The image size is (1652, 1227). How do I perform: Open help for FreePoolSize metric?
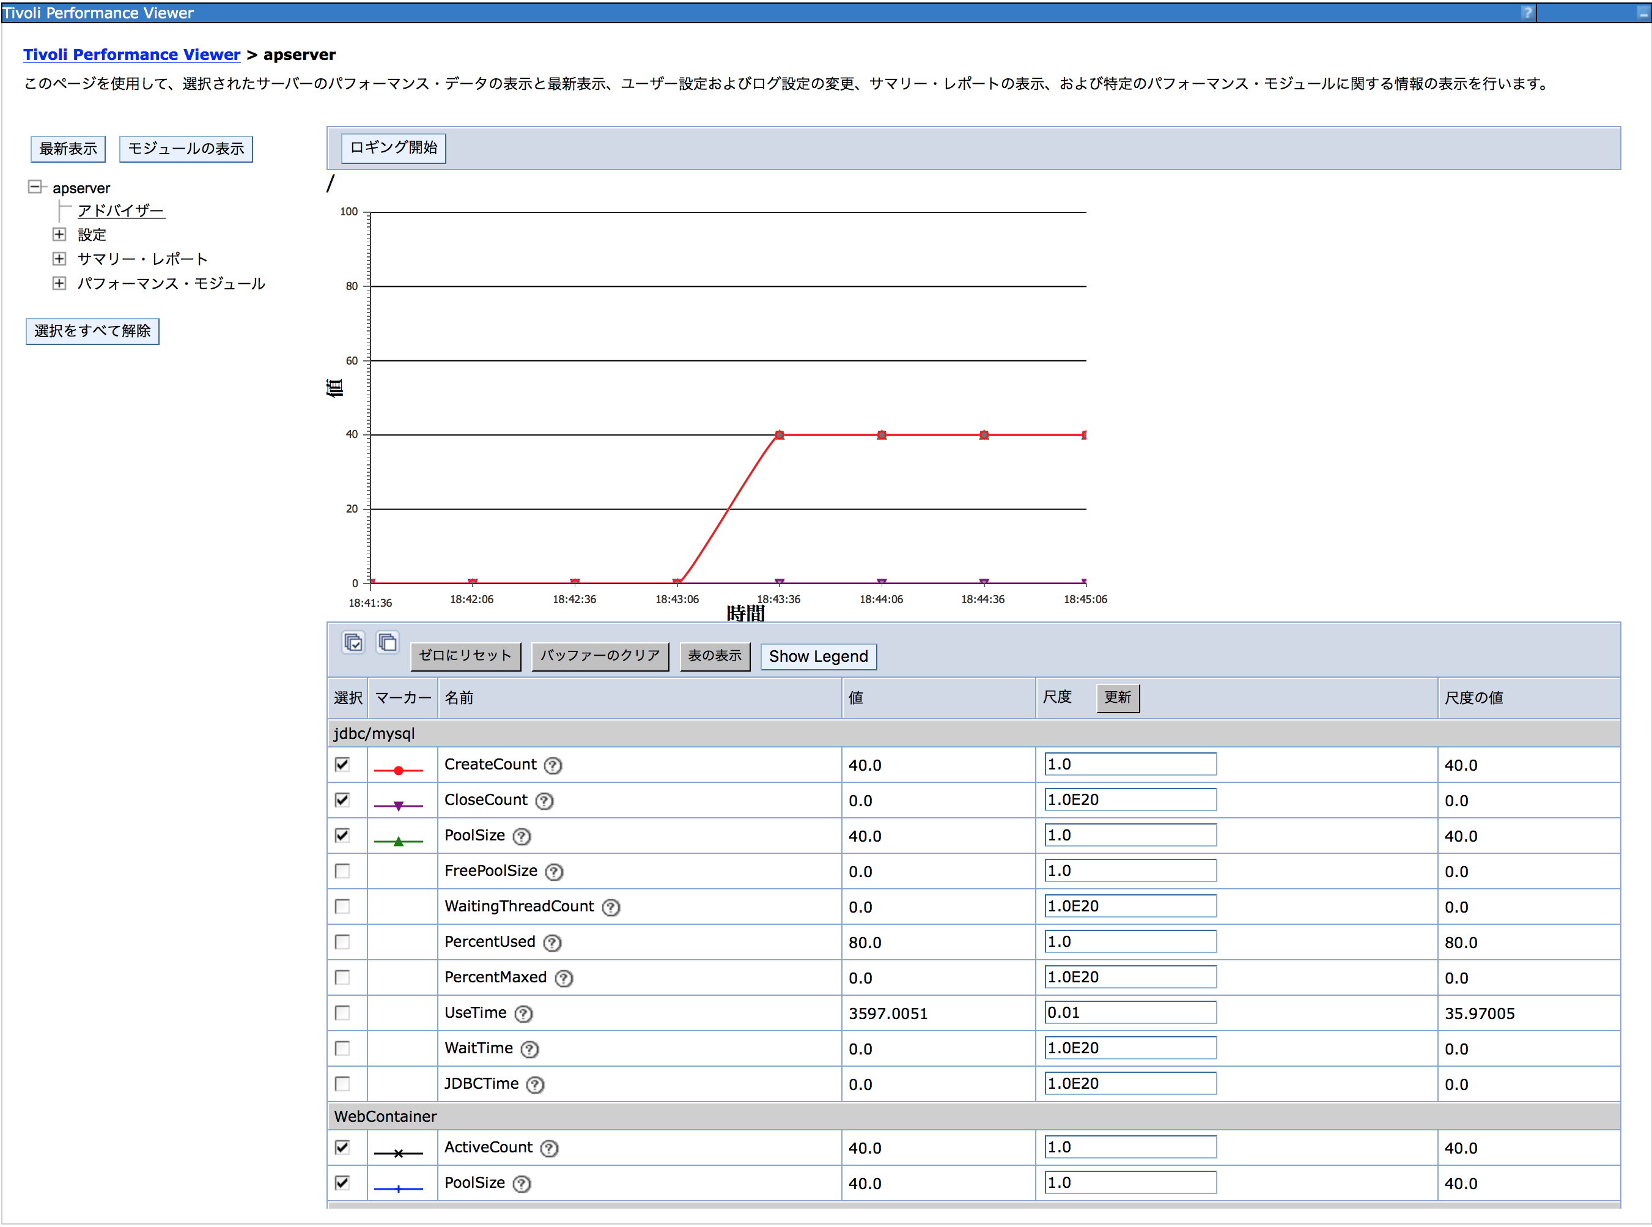click(x=554, y=872)
